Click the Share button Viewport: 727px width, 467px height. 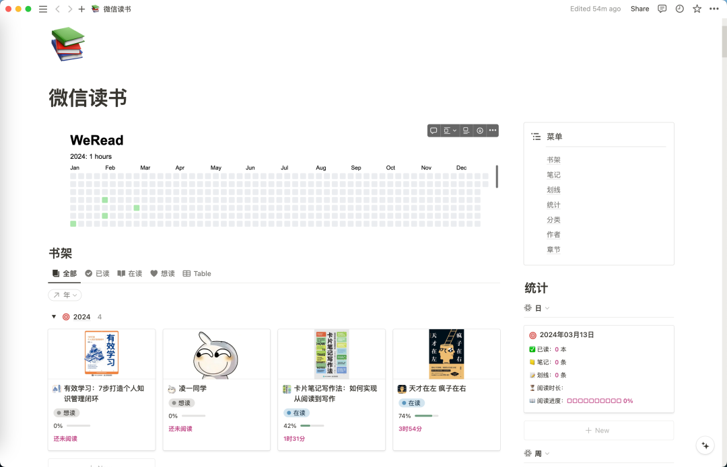[x=640, y=9]
